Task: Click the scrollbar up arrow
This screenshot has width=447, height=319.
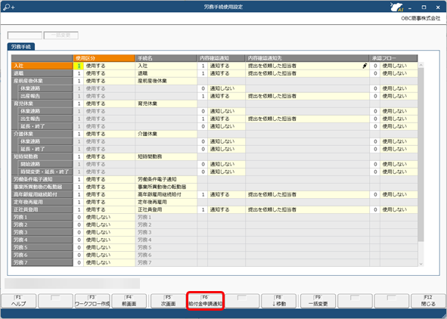Action: [x=421, y=65]
